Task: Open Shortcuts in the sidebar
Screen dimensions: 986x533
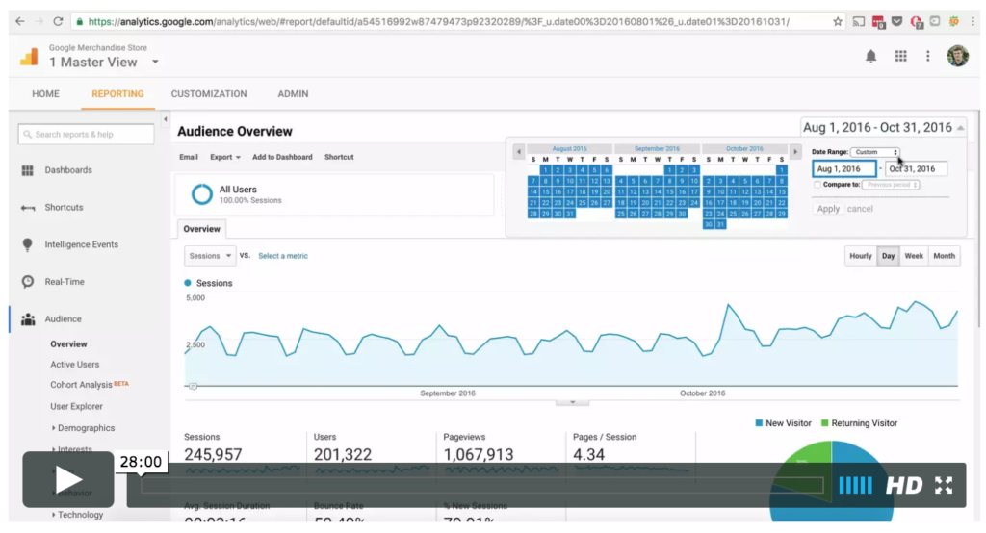Action: (x=64, y=208)
